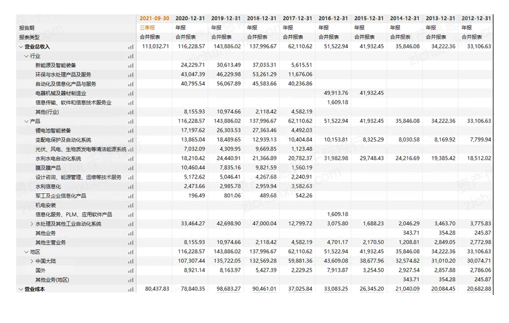The width and height of the screenshot is (509, 323).
Task: Click chart icon for 水利信息化 row
Action: click(130, 187)
